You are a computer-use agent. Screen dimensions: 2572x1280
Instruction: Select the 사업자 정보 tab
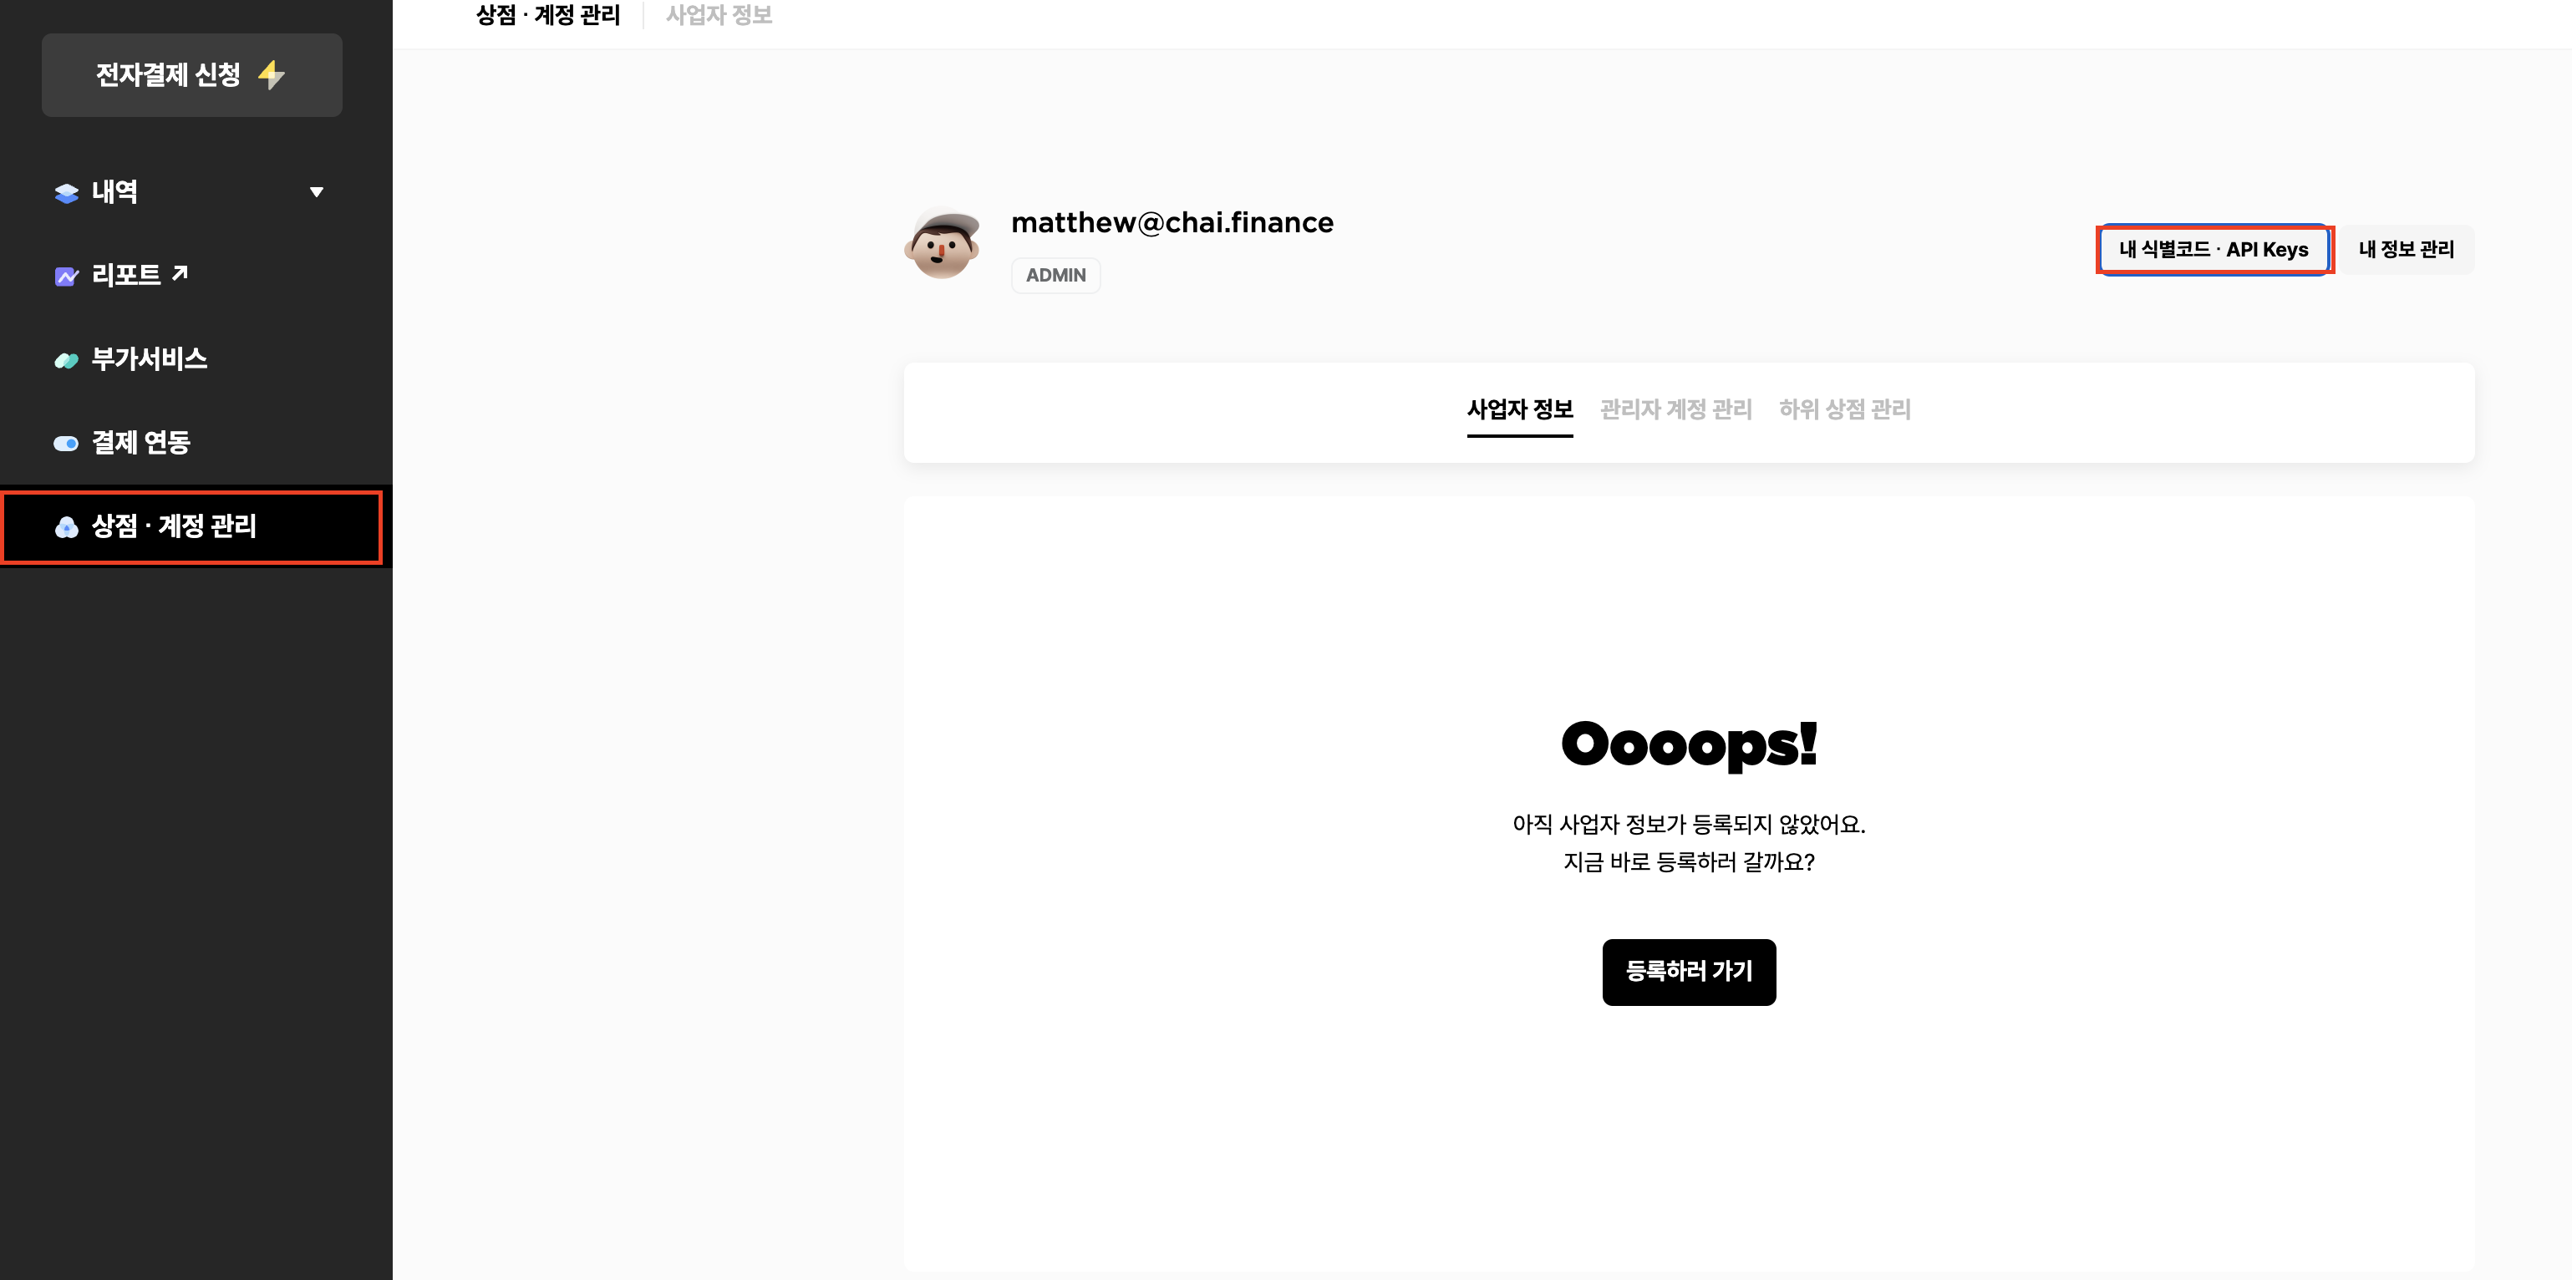1520,409
